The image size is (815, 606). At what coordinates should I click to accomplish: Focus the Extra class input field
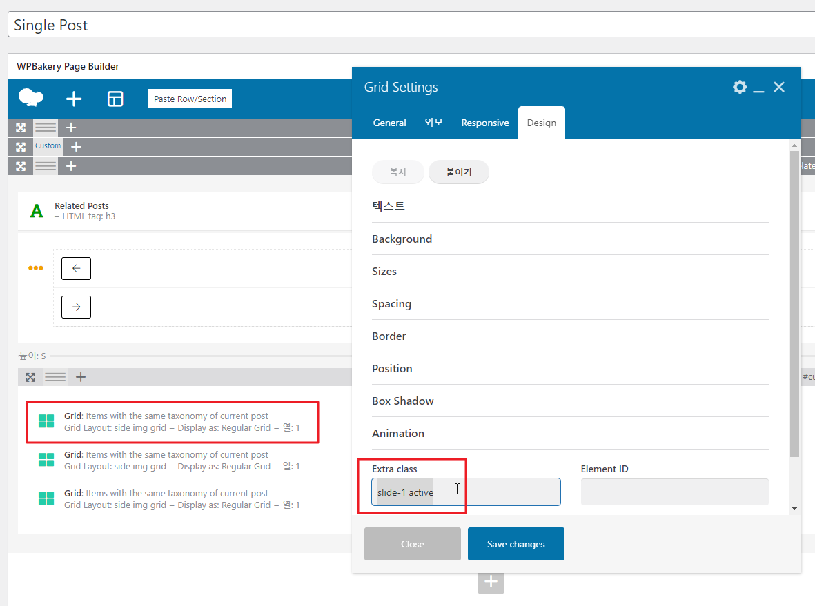pyautogui.click(x=466, y=492)
